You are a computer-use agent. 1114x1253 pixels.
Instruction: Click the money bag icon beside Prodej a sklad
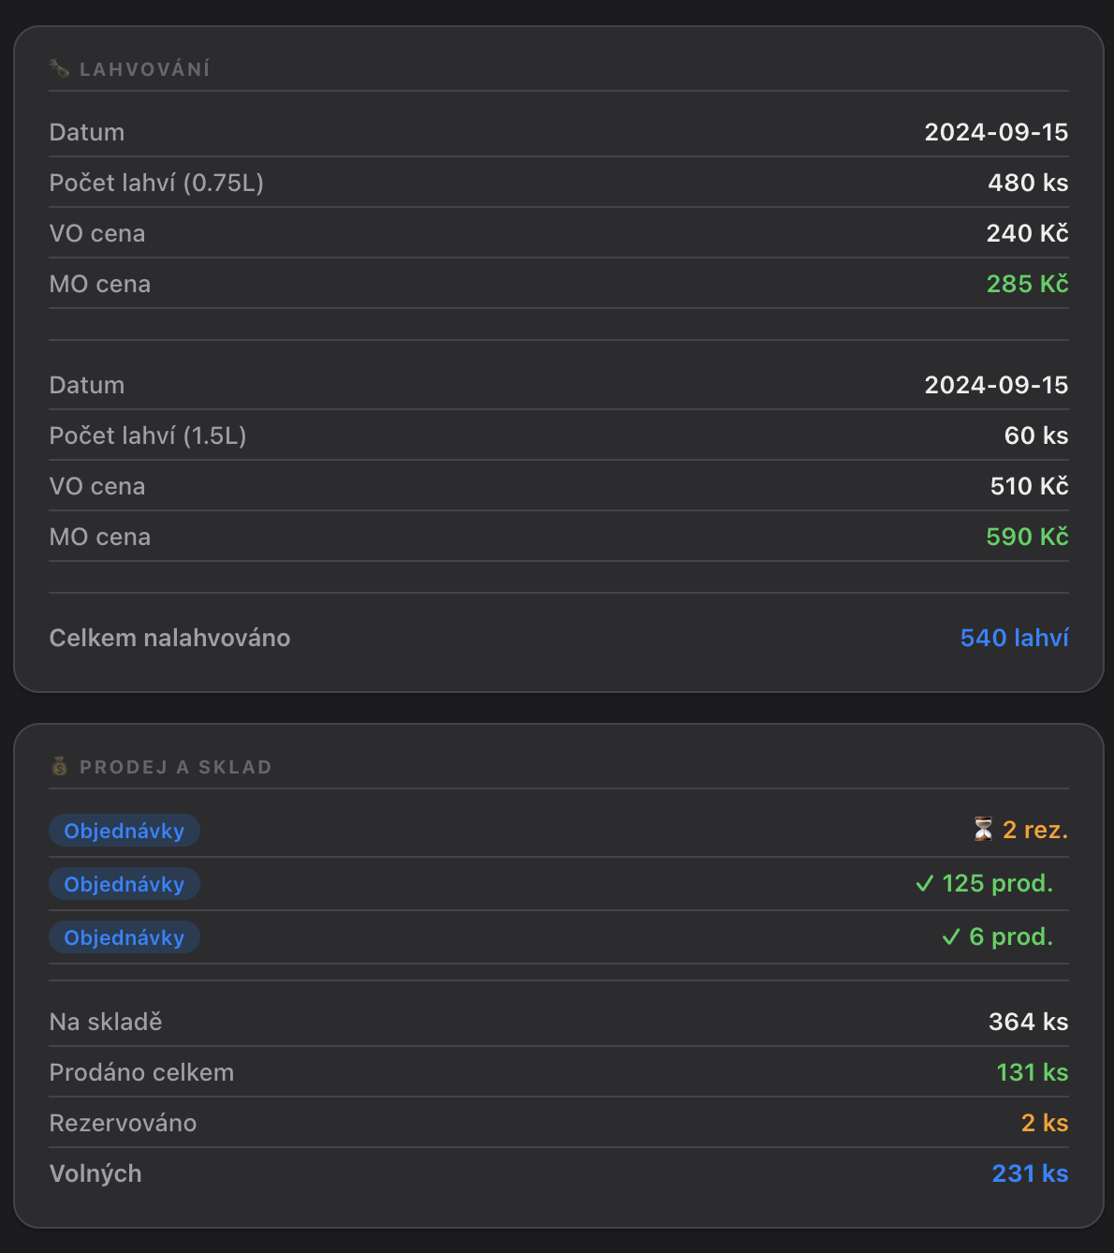[60, 766]
